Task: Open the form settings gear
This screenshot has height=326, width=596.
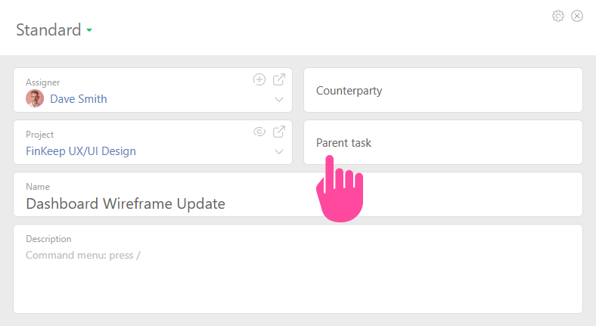Action: point(558,16)
